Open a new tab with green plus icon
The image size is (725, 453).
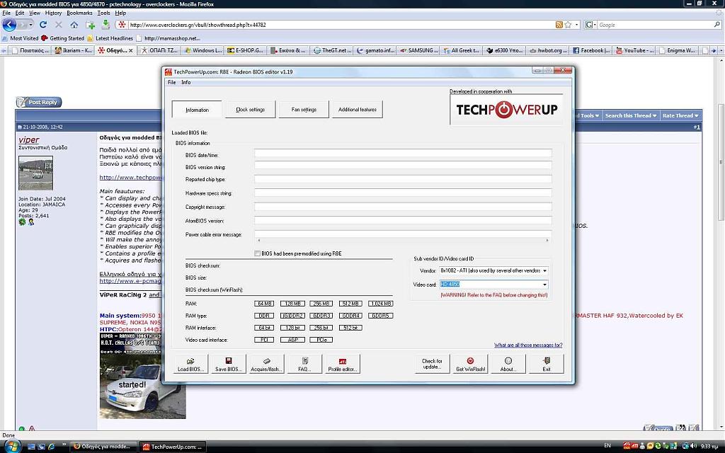[90, 25]
